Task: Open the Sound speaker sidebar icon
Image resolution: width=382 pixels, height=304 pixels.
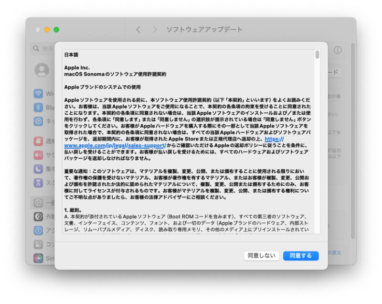Action: (38, 155)
